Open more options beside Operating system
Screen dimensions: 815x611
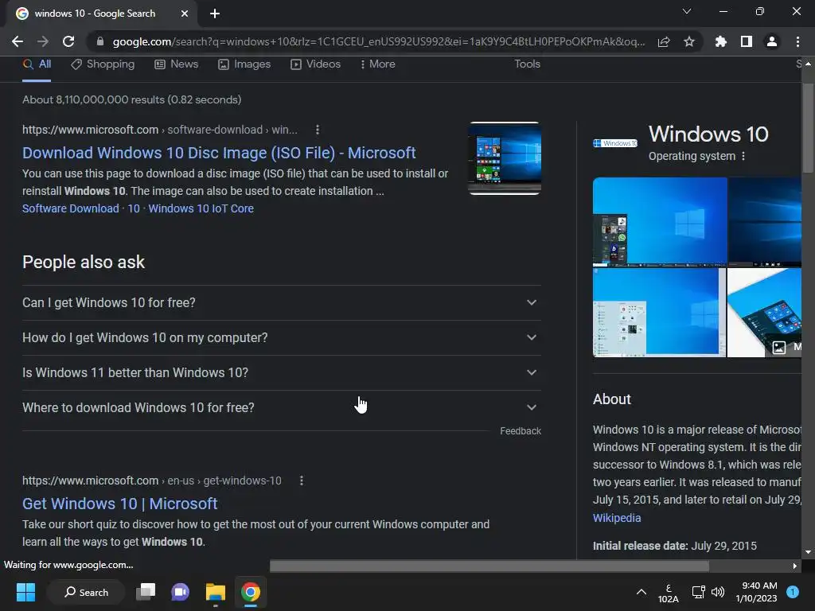pos(743,156)
